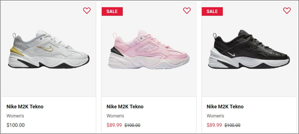Click the Women's label under the black shoe

coord(215,116)
